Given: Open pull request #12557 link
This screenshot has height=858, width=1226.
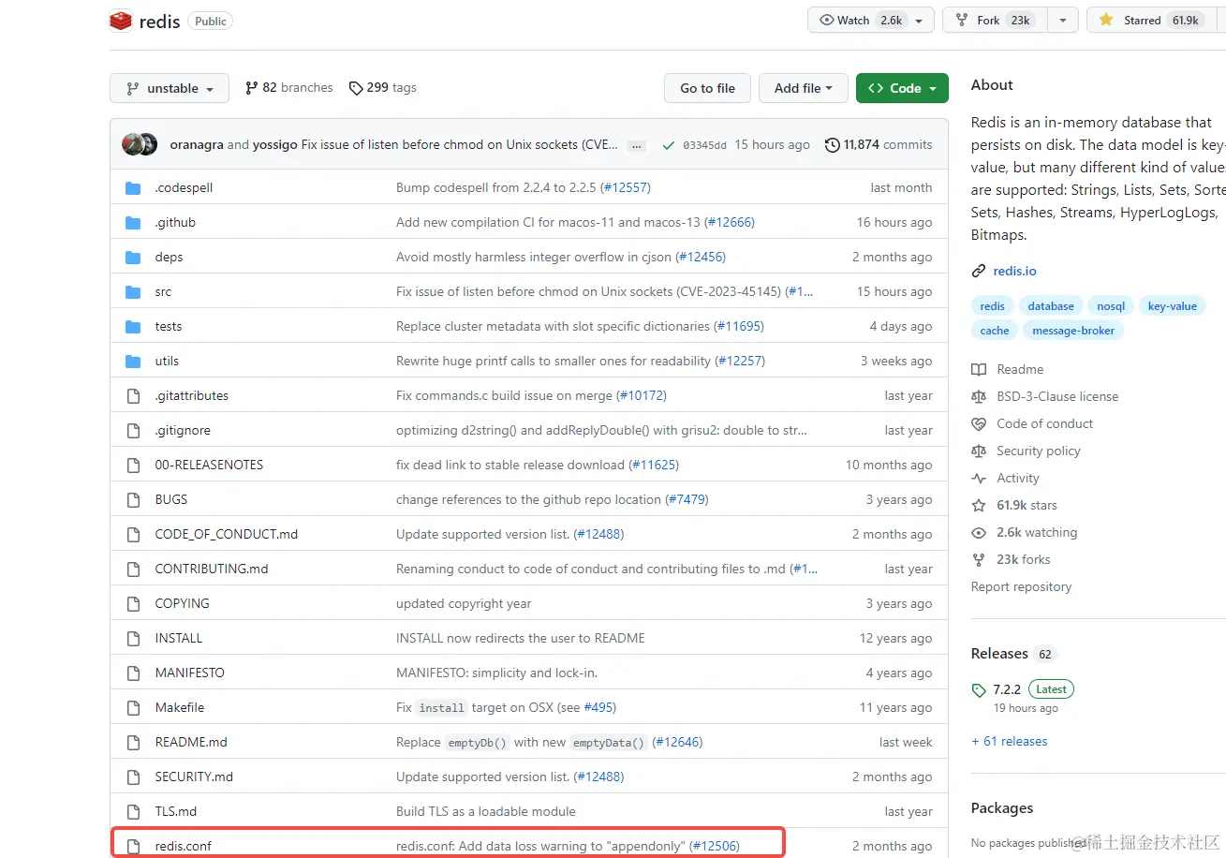Looking at the screenshot, I should (625, 188).
